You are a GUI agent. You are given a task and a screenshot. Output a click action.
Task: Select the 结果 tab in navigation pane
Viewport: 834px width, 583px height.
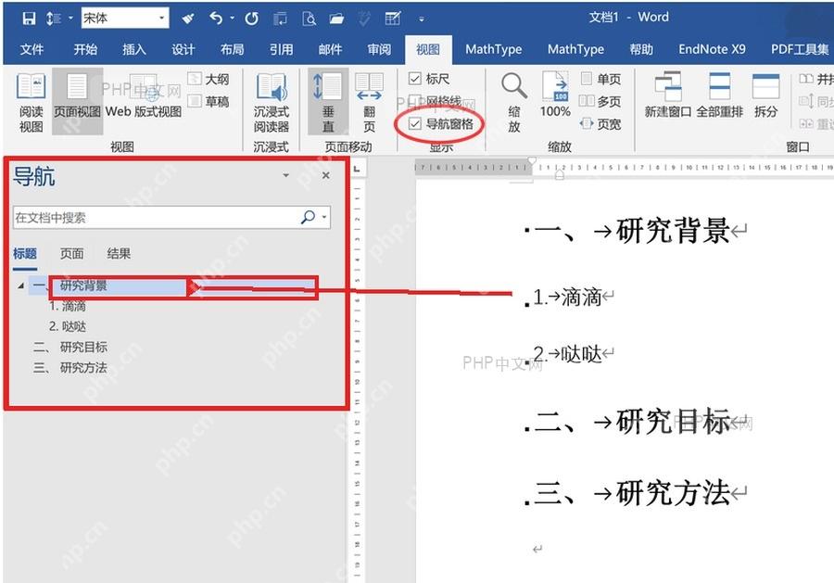[x=119, y=254]
